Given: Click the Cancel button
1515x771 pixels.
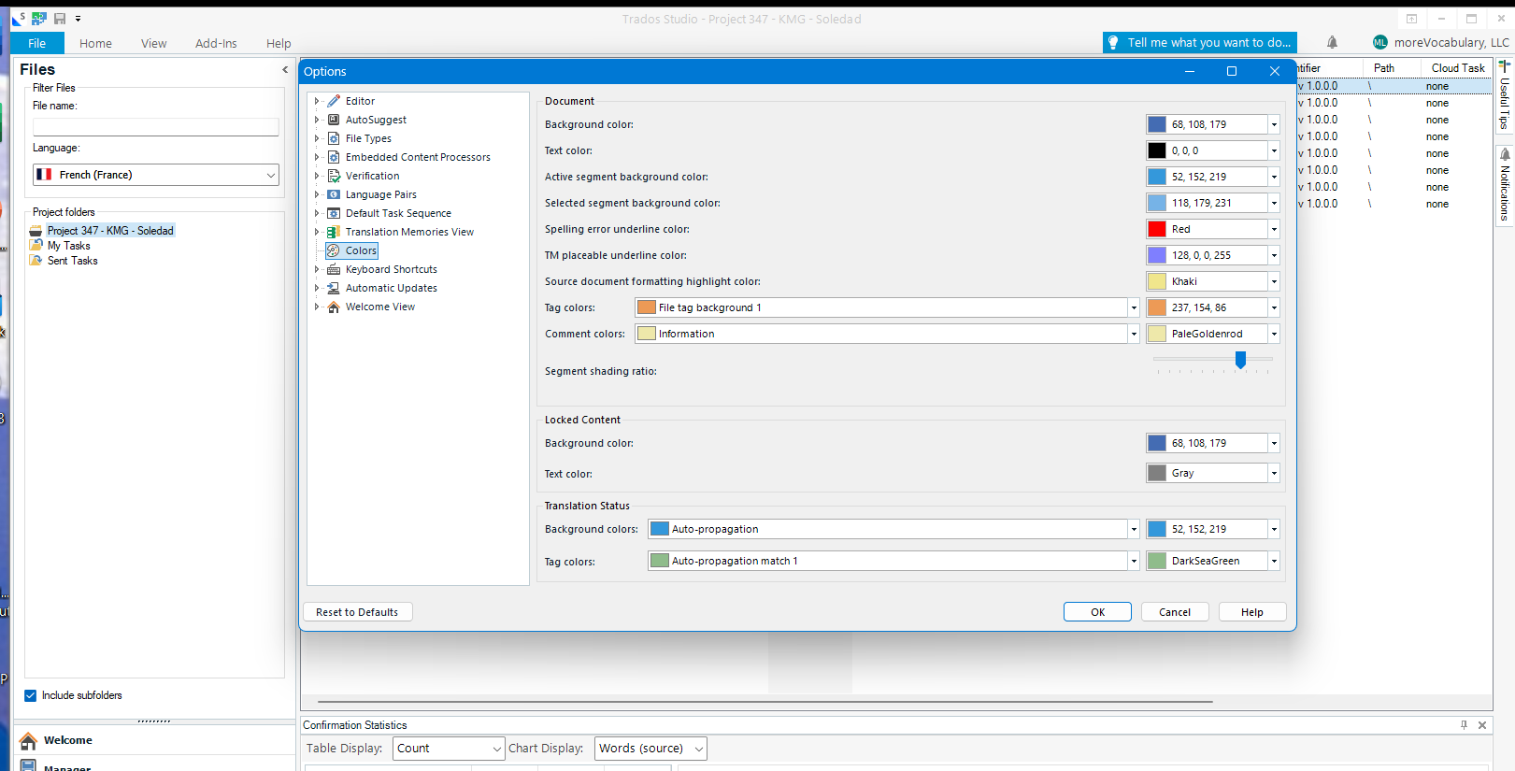Looking at the screenshot, I should pos(1175,612).
